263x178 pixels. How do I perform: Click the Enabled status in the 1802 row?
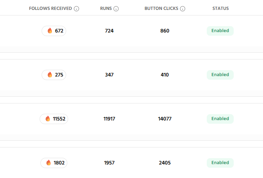click(220, 163)
